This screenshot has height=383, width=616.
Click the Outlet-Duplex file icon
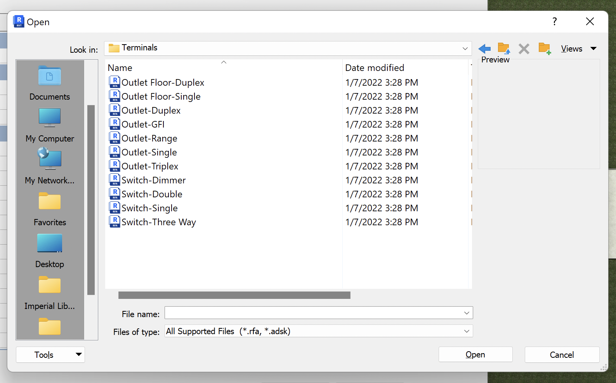[x=115, y=110]
